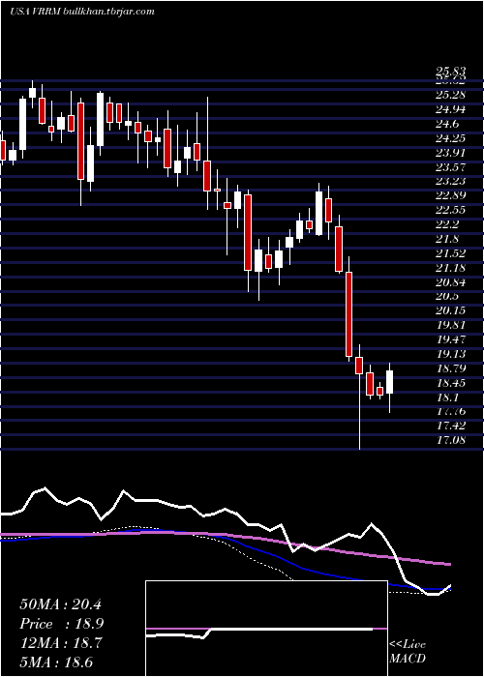
Task: Click the 'Price : 18.9' reading
Action: pyautogui.click(x=61, y=624)
